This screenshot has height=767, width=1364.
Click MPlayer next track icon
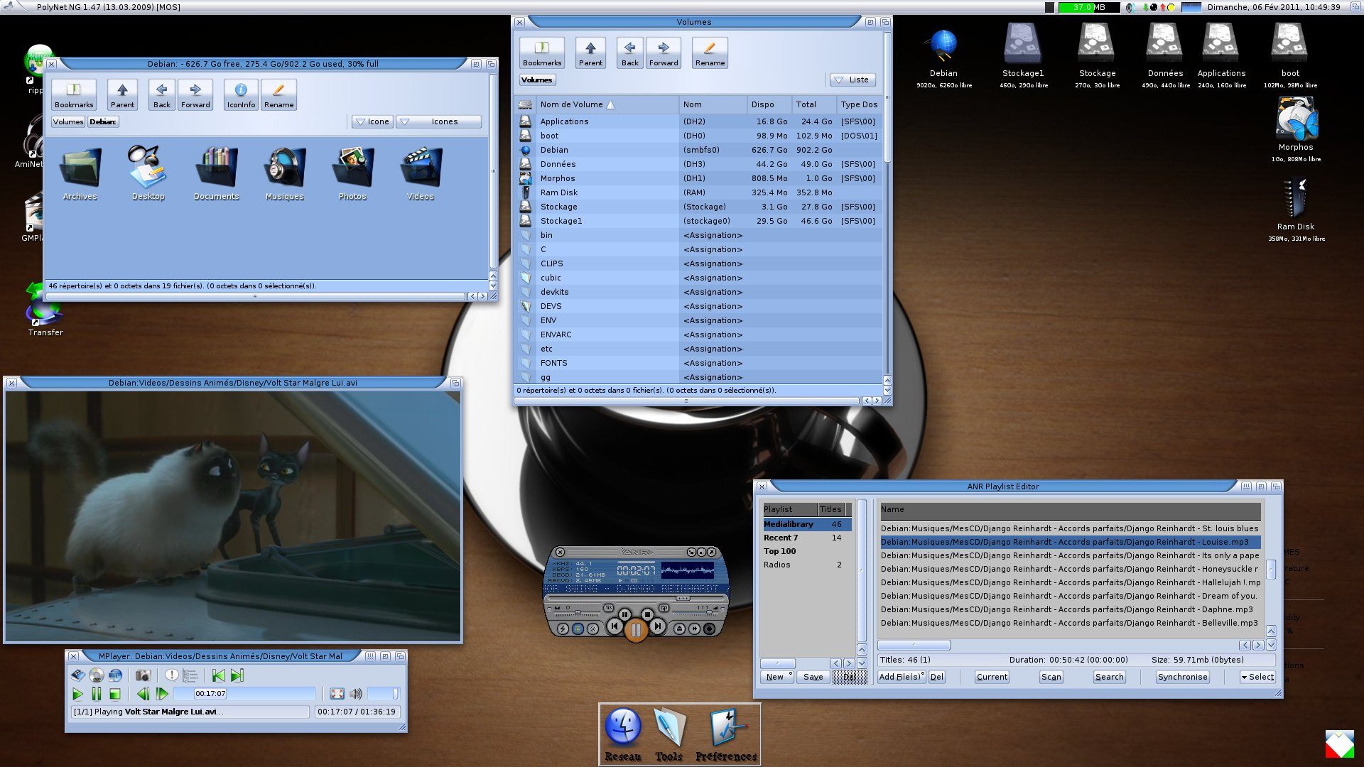pyautogui.click(x=237, y=675)
